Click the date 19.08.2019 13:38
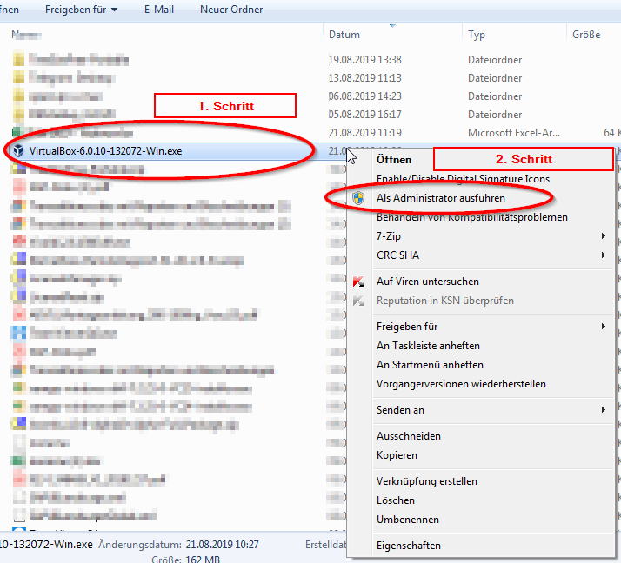Viewport: 621px width, 563px height. click(364, 60)
